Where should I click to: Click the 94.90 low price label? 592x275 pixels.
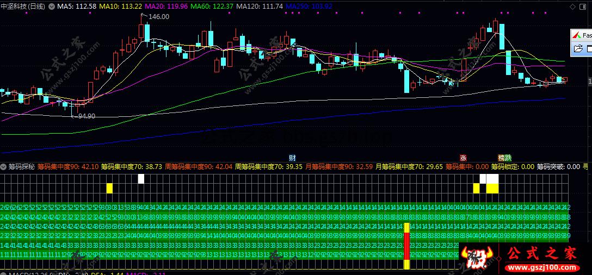(87, 116)
